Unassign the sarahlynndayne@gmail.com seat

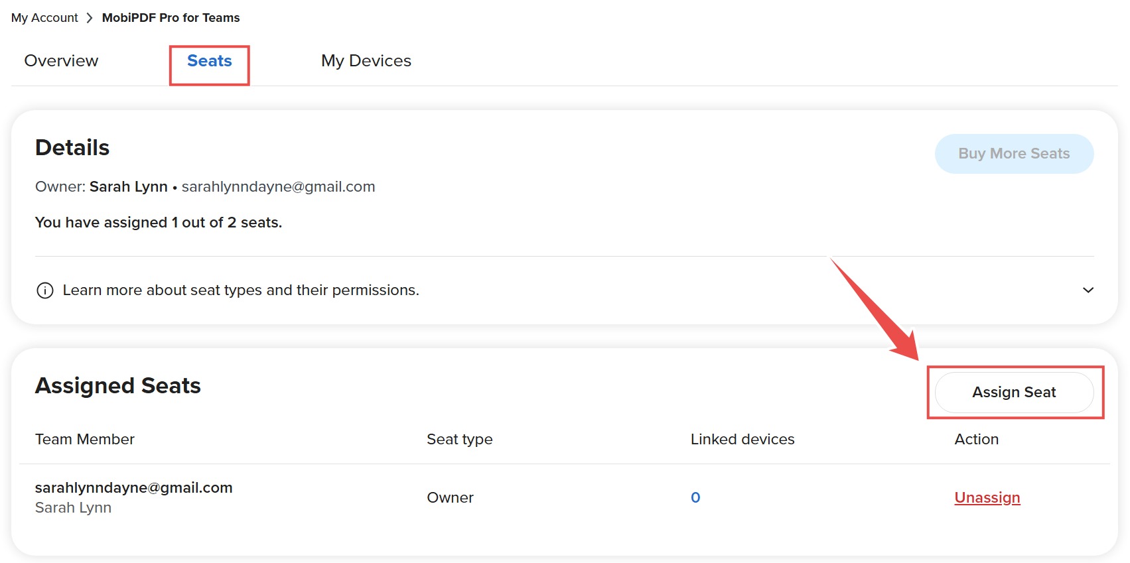click(x=987, y=498)
